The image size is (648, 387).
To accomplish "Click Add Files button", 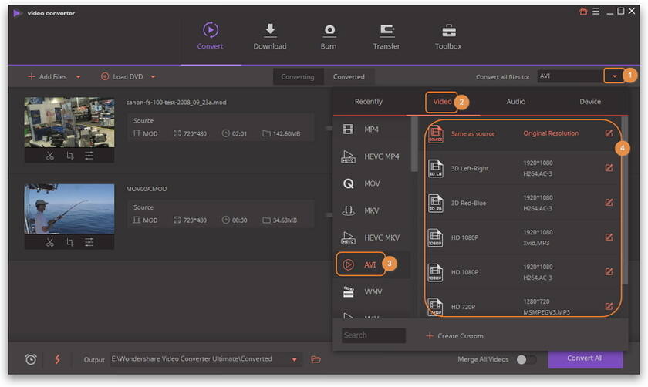I will tap(47, 77).
